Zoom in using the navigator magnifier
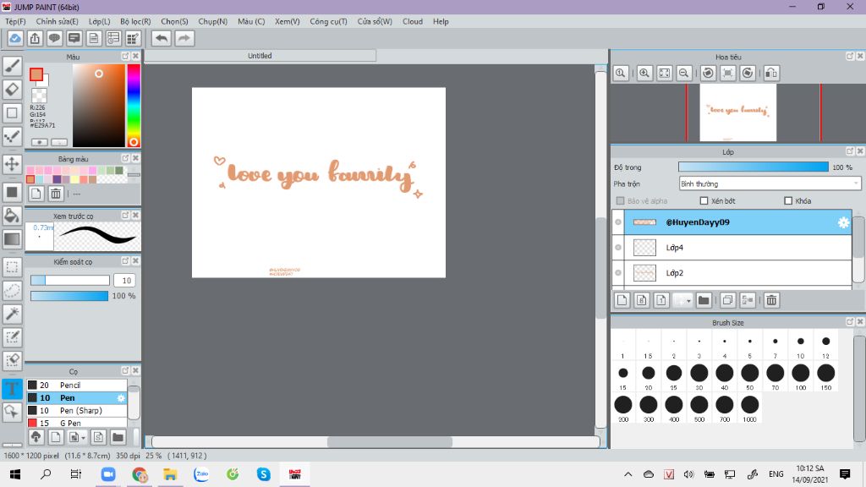This screenshot has height=487, width=866. (644, 74)
